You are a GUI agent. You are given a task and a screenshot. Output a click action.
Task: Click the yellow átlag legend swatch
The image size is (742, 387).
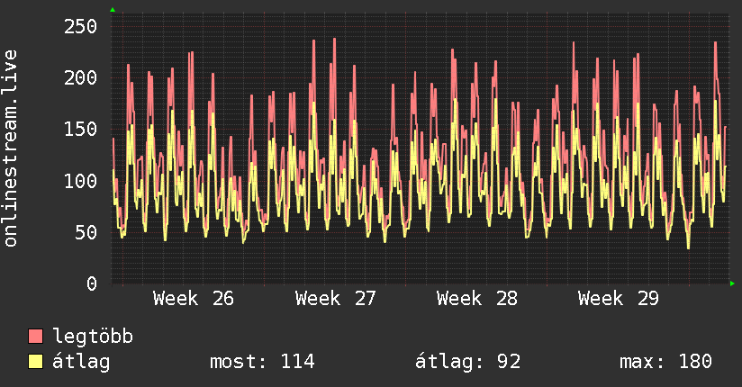(35, 362)
